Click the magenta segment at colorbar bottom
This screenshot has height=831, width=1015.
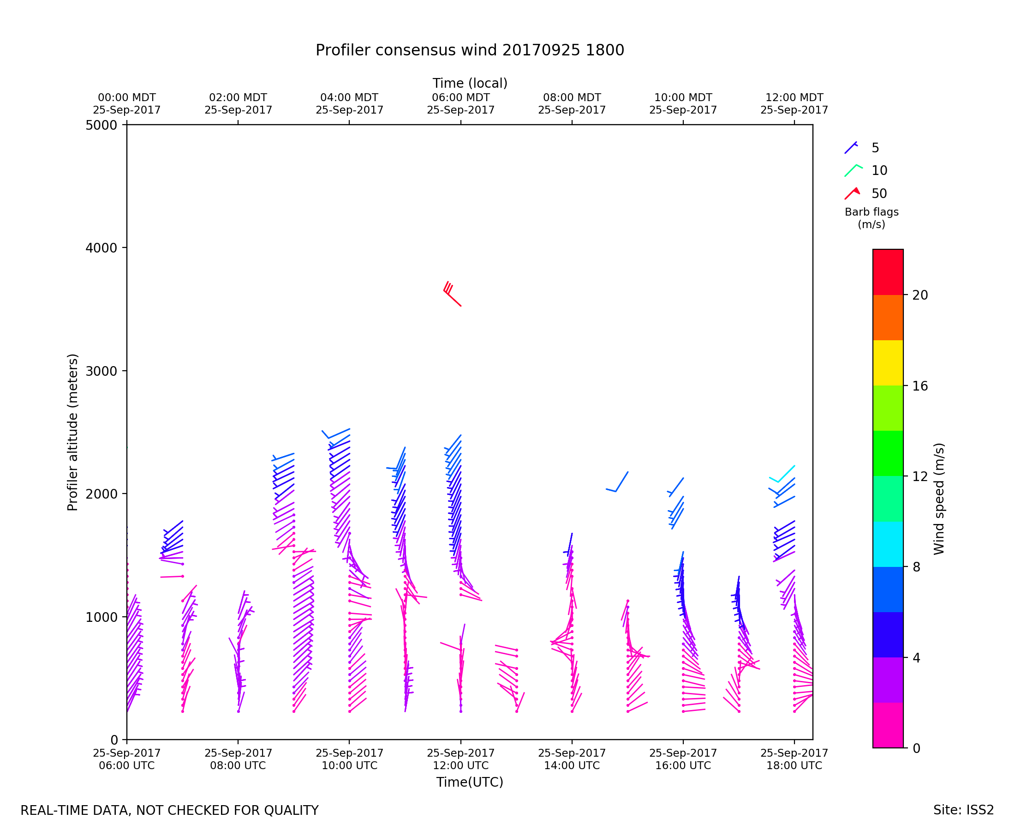click(x=888, y=725)
